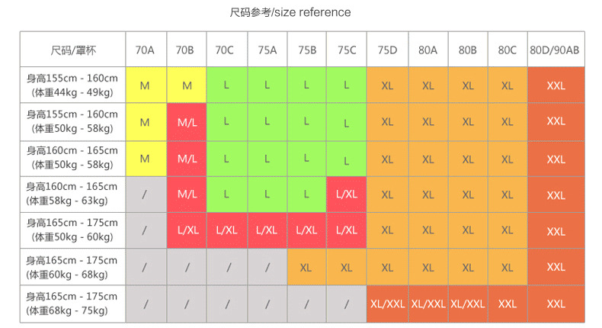Click the XL/XXL cell under 80B
The height and width of the screenshot is (328, 602).
(x=468, y=304)
